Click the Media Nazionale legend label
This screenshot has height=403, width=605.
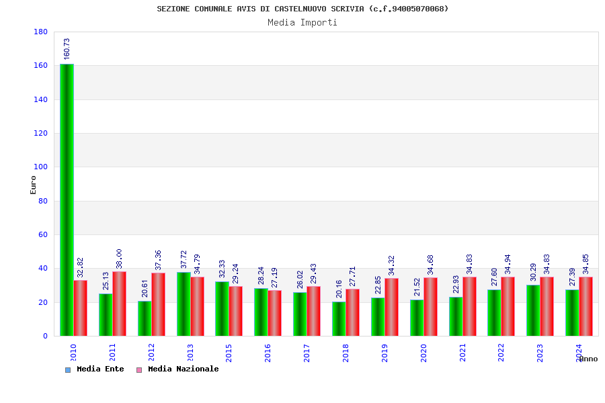tap(184, 369)
